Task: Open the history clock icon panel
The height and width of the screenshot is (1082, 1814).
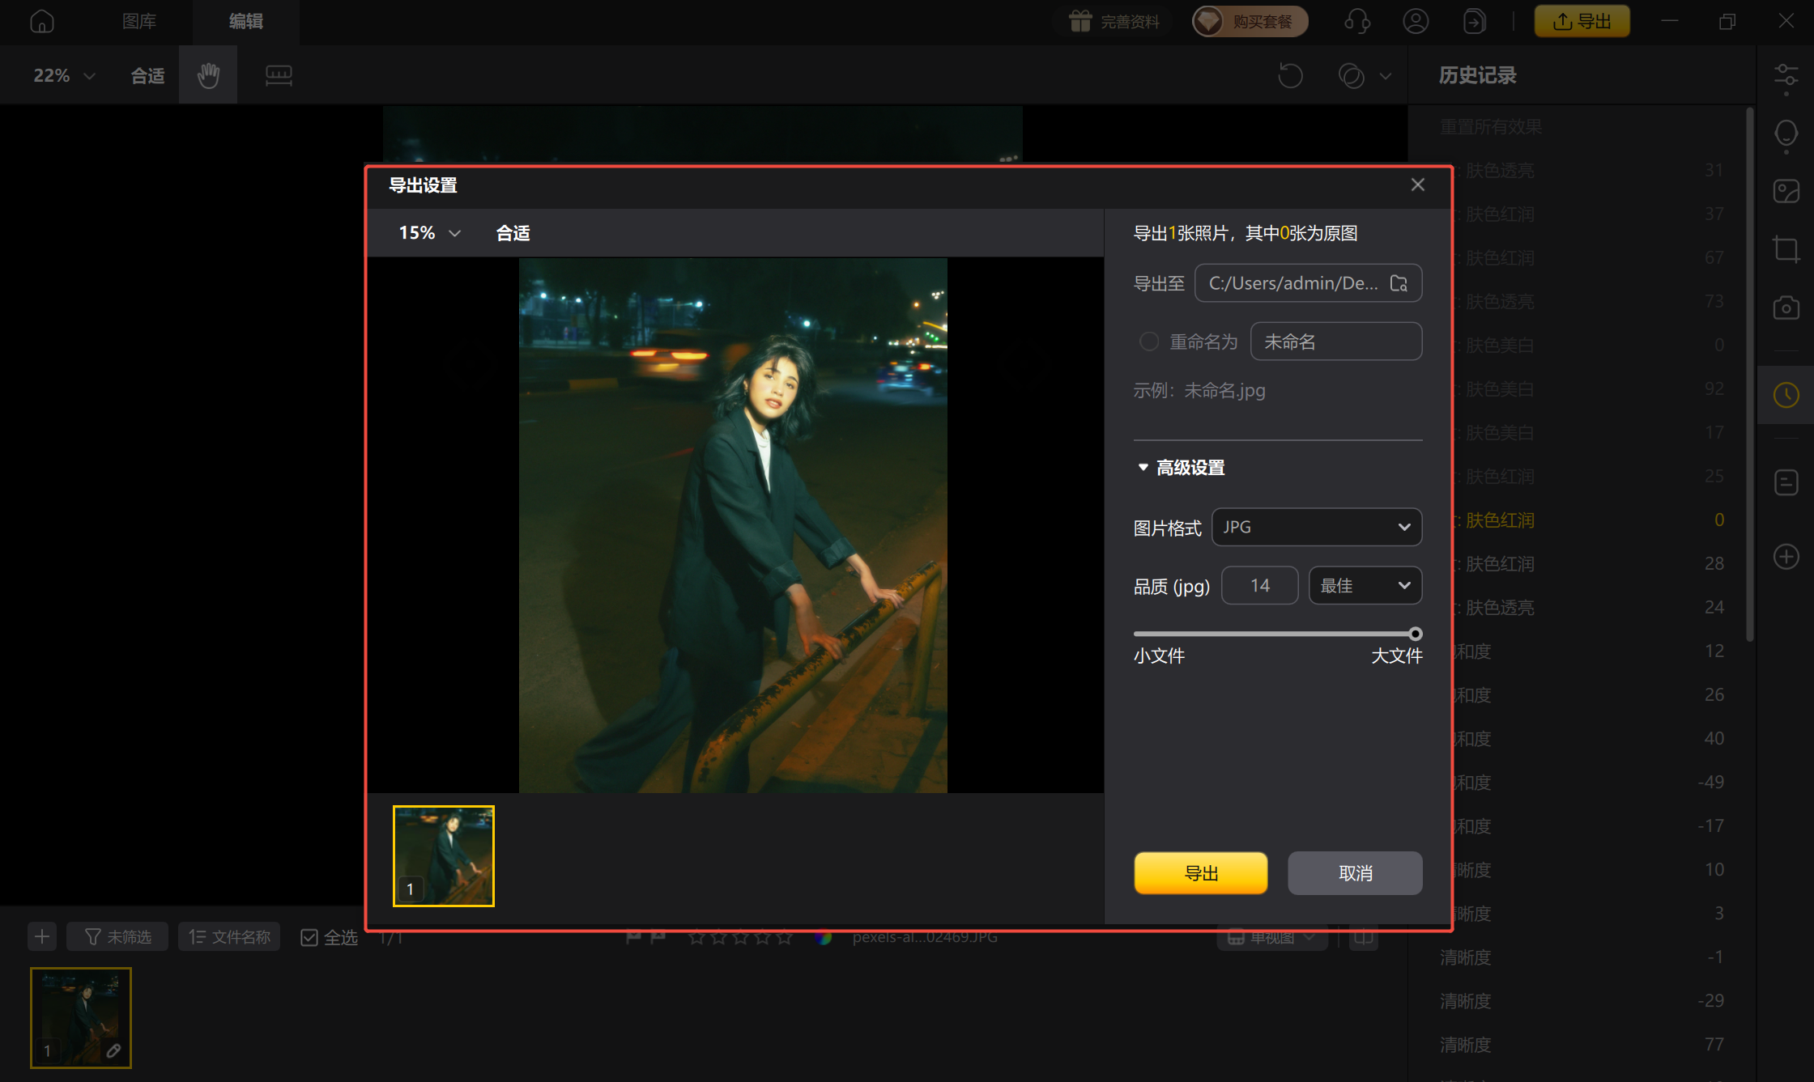Action: click(x=1786, y=395)
